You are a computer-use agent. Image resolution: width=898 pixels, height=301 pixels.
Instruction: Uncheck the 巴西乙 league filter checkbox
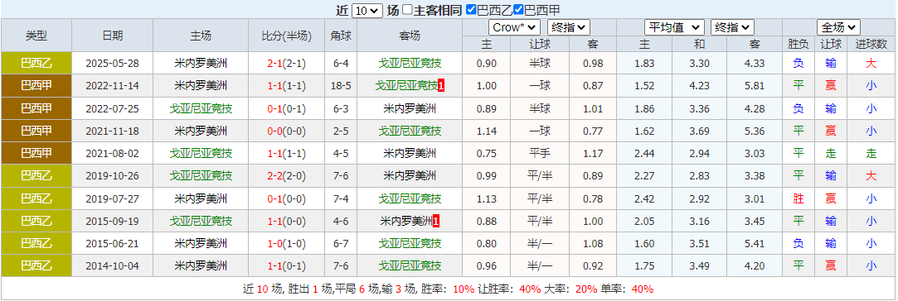(x=471, y=10)
